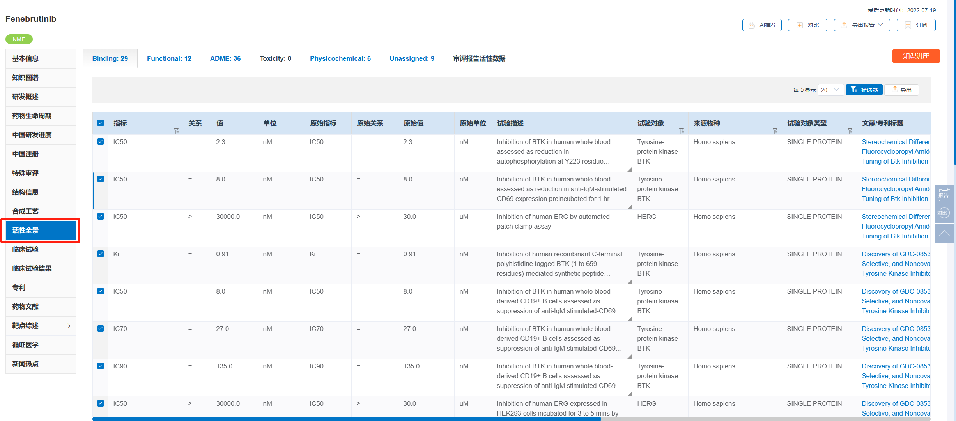Switch to the Unassigned: 9 tab
This screenshot has height=421, width=956.
click(x=412, y=58)
